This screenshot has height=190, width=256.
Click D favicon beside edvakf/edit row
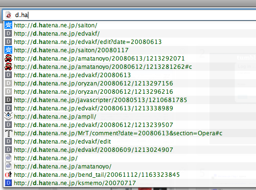click(x=8, y=142)
